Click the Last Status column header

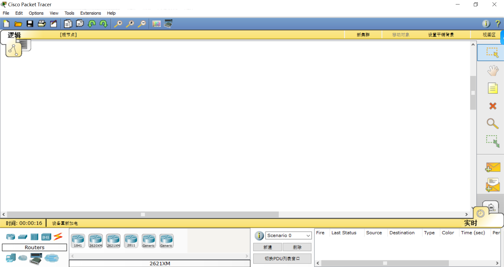tap(344, 233)
